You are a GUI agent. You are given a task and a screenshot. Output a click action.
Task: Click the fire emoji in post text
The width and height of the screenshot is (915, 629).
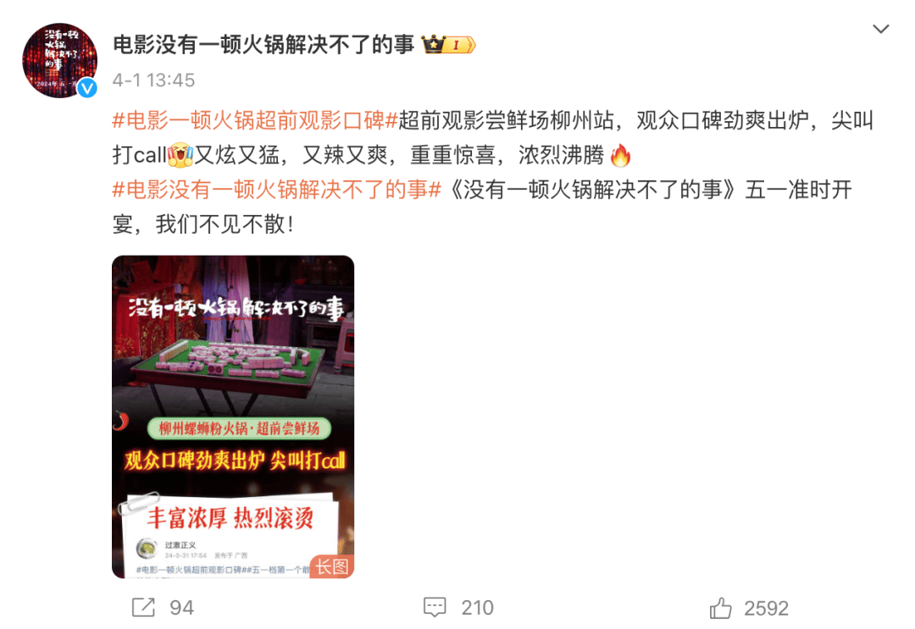pos(620,155)
